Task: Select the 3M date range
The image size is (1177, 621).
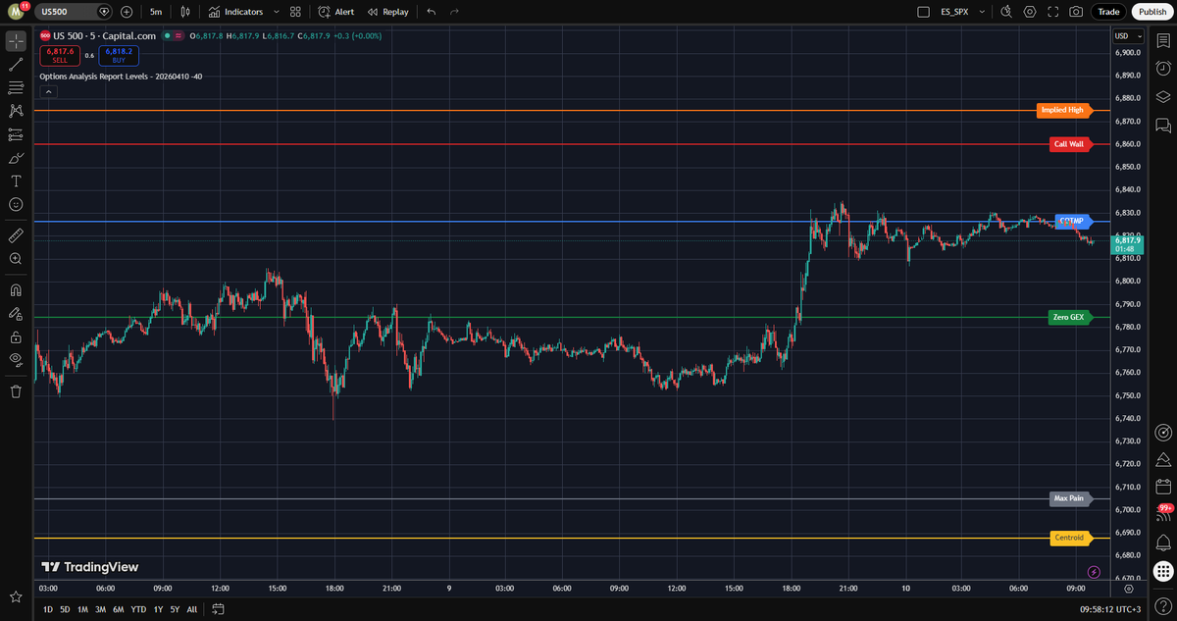Action: pos(100,609)
